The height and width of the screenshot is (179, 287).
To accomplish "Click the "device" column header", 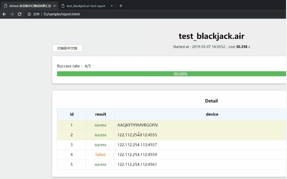I will pyautogui.click(x=212, y=114).
